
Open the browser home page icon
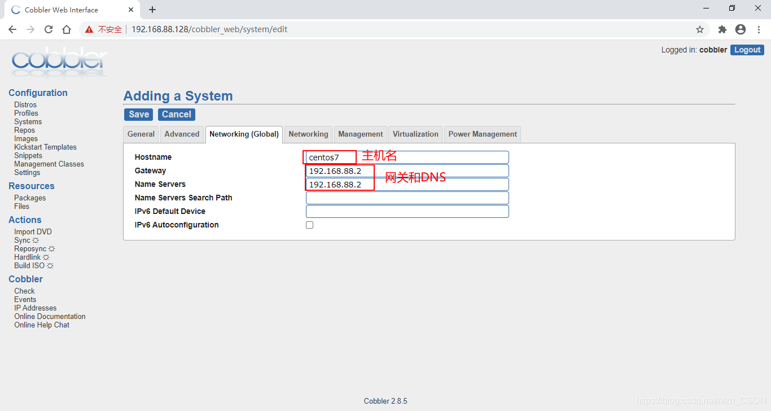click(67, 29)
